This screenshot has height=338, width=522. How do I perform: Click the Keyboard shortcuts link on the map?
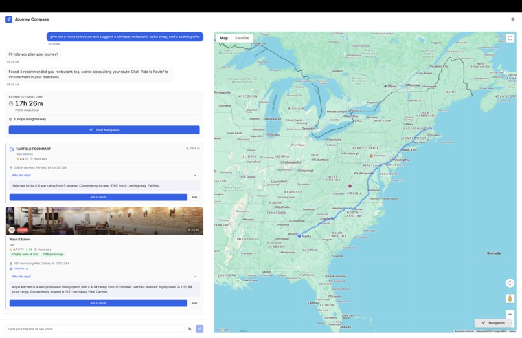point(464,331)
